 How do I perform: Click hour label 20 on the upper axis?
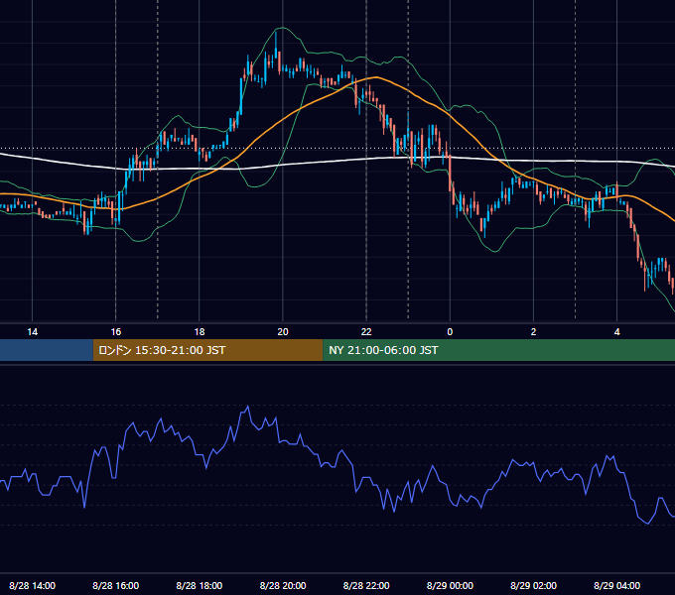coord(283,332)
